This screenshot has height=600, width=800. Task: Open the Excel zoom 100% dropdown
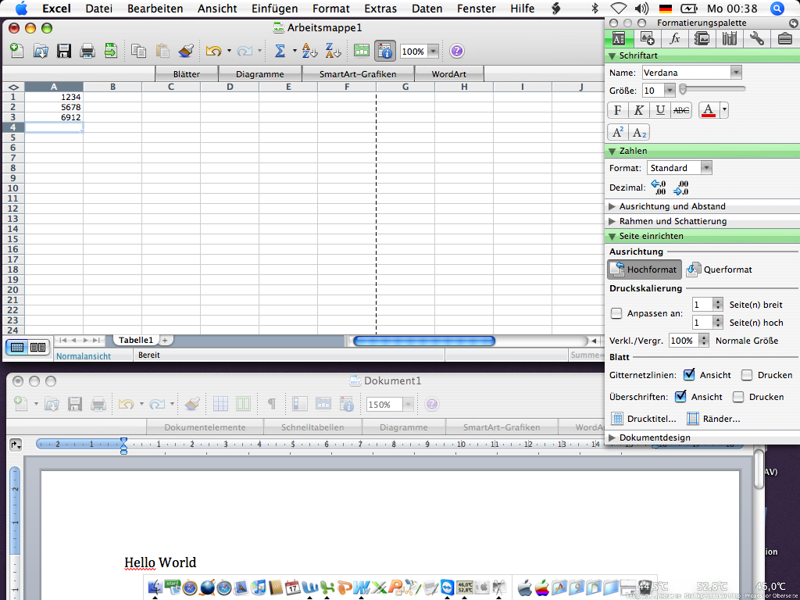click(x=433, y=51)
